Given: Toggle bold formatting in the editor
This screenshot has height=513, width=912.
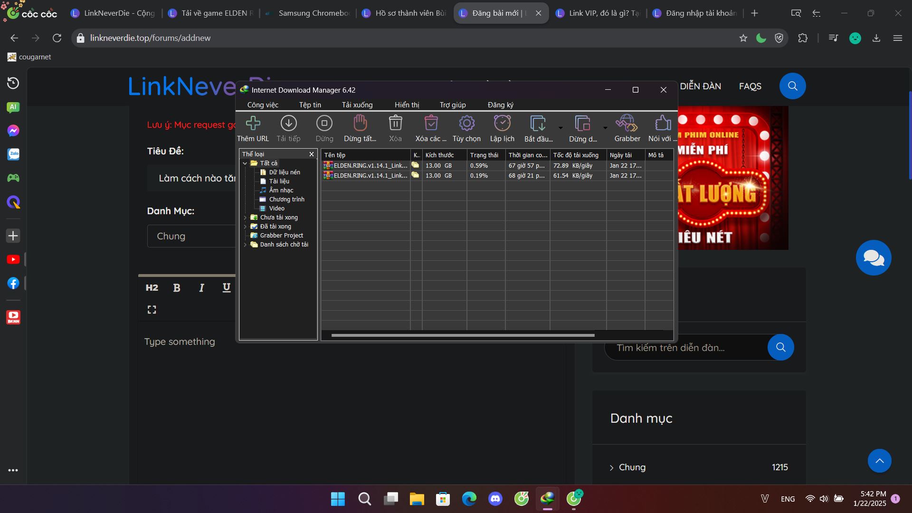Looking at the screenshot, I should 177,288.
